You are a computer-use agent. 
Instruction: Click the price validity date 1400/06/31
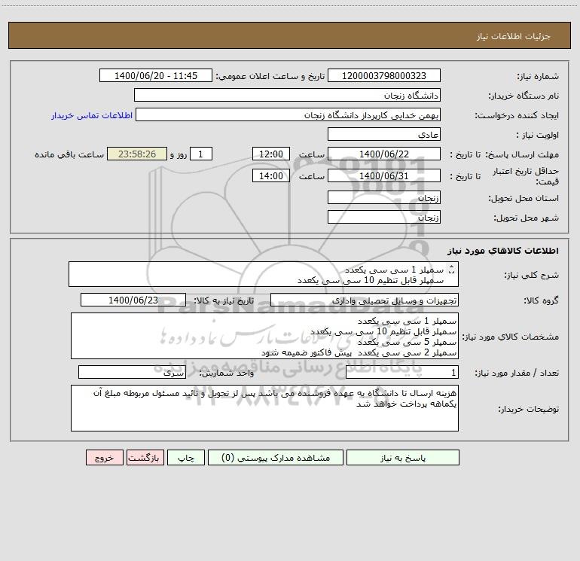[x=384, y=175]
